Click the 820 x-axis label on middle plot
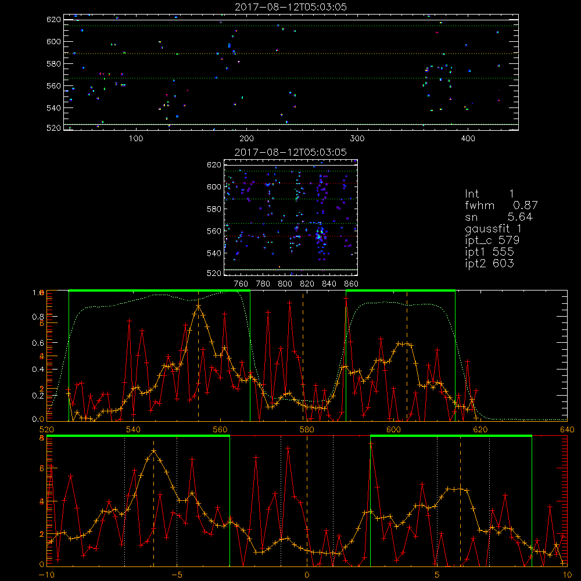This screenshot has height=581, width=581. tap(307, 284)
